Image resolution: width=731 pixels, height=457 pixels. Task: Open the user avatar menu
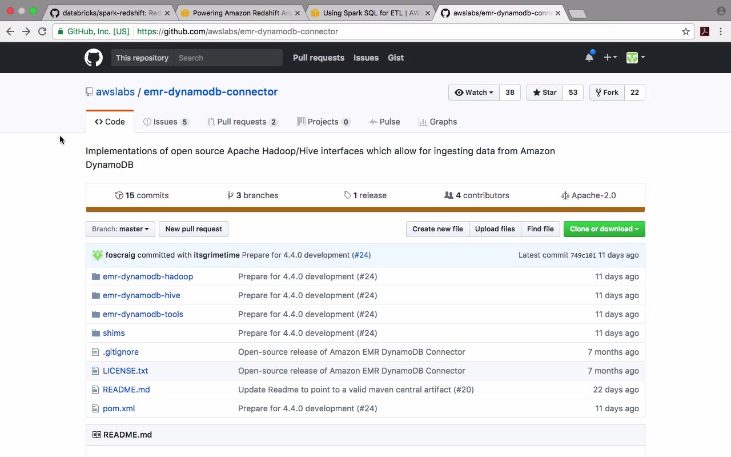point(635,57)
